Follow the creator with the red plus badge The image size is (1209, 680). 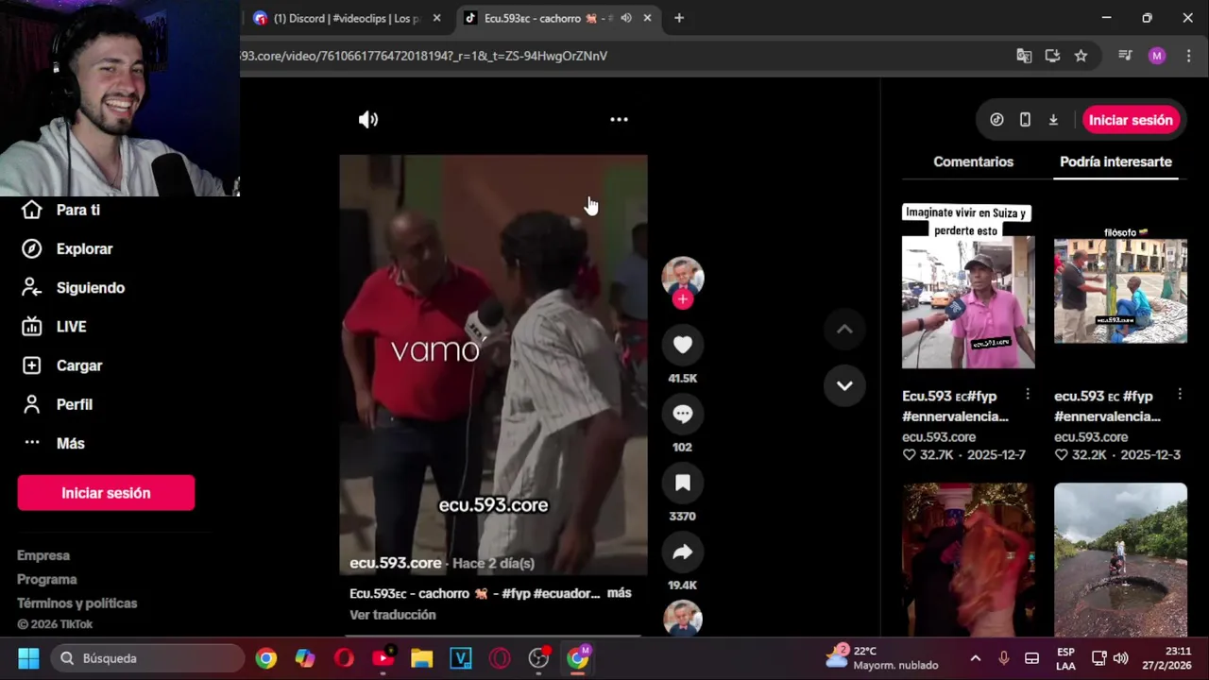tap(682, 299)
